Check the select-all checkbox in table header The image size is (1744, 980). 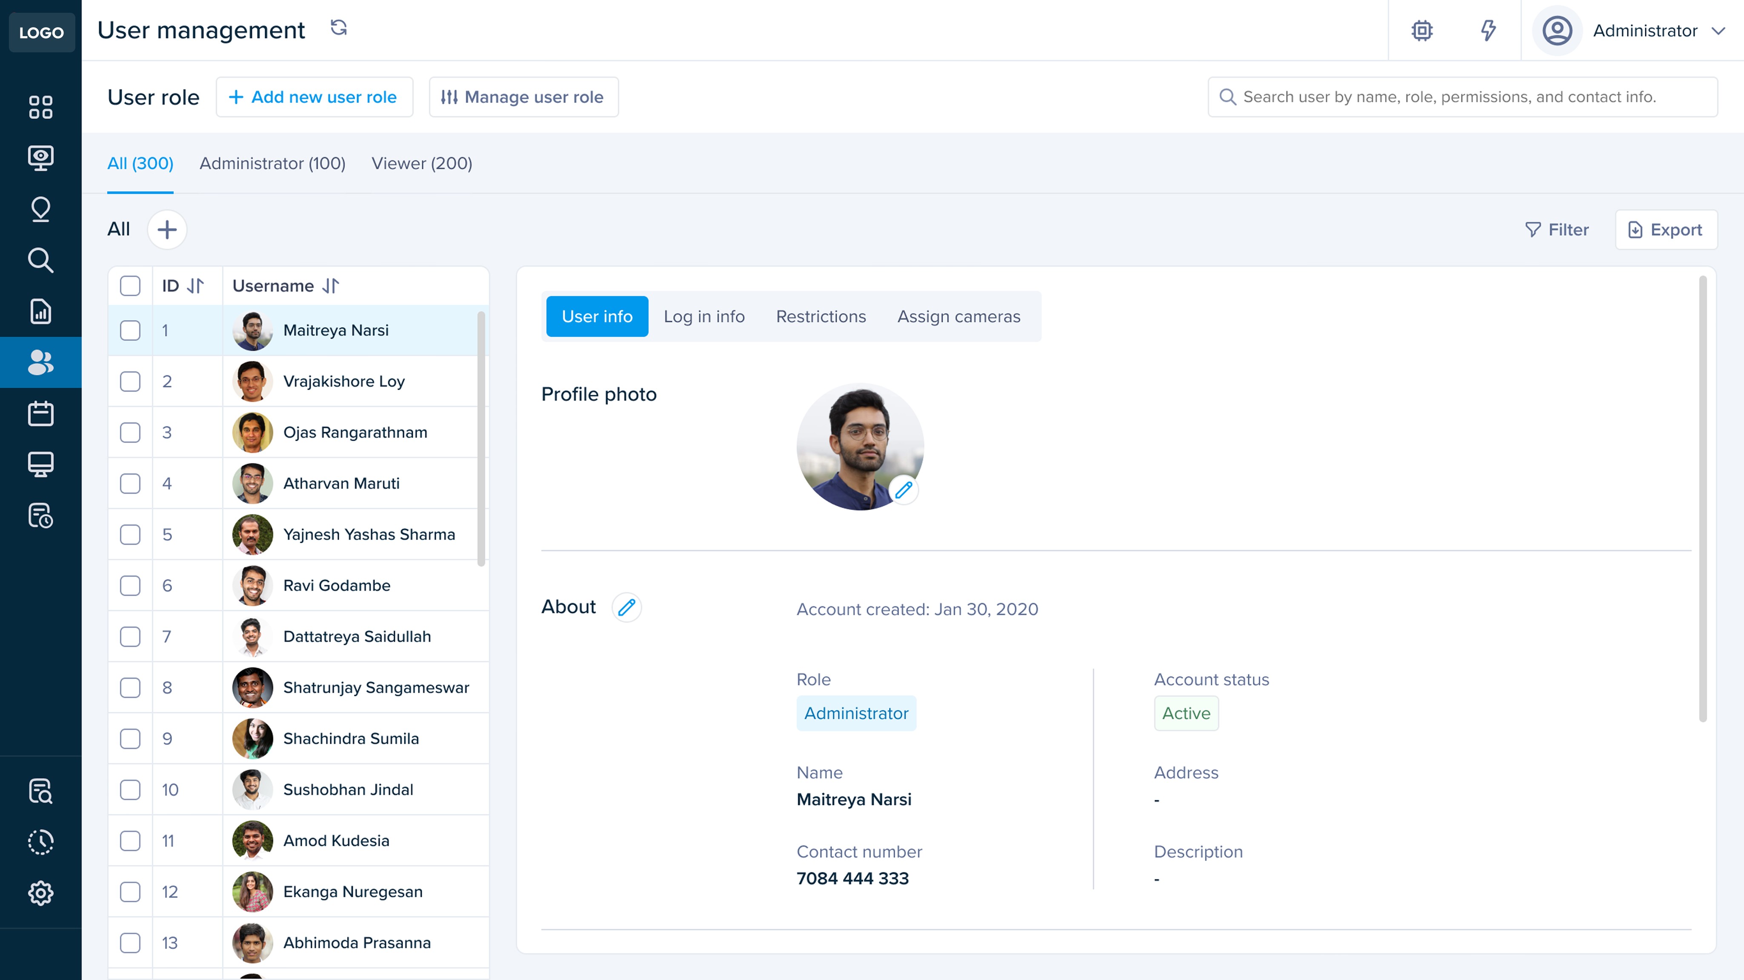point(130,285)
